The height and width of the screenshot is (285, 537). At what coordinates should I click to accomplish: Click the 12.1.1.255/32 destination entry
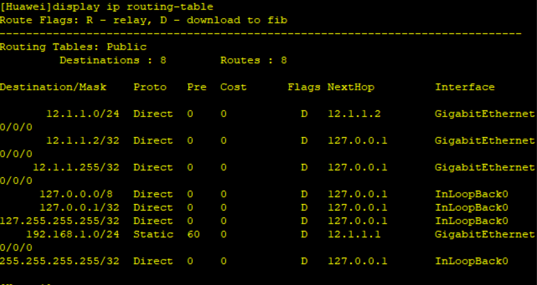(x=76, y=167)
